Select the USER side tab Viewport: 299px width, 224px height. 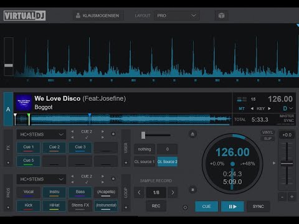126,148
